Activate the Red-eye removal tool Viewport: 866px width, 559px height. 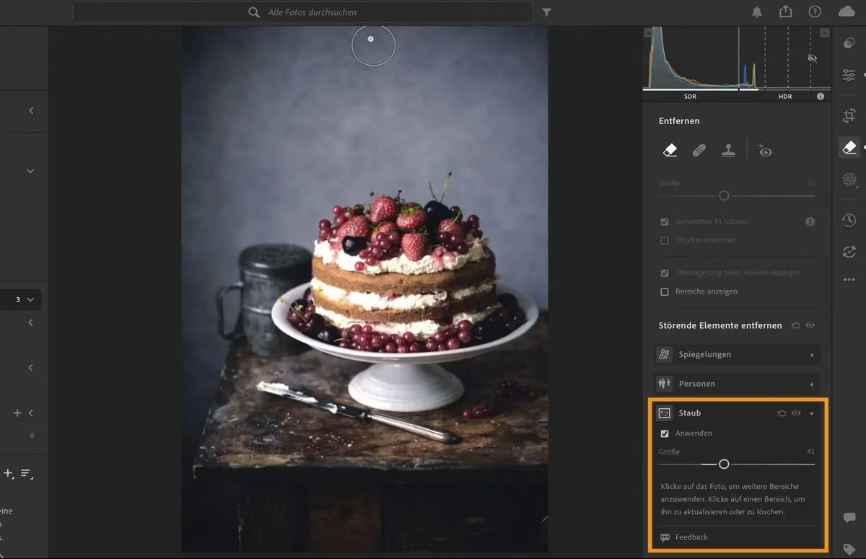[x=765, y=150]
